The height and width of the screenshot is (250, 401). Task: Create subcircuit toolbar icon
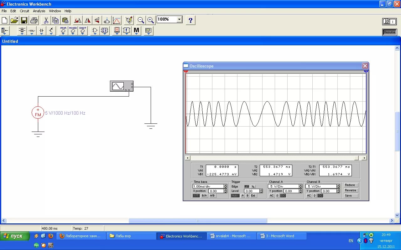tap(107, 20)
